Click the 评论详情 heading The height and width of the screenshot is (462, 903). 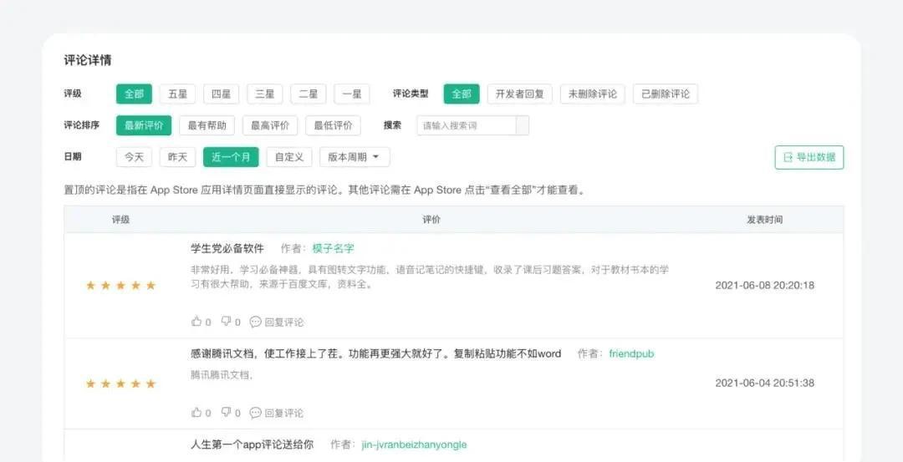pos(88,60)
